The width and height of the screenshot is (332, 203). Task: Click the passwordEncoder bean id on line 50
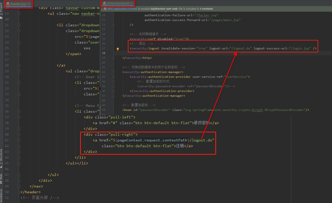(x=155, y=110)
